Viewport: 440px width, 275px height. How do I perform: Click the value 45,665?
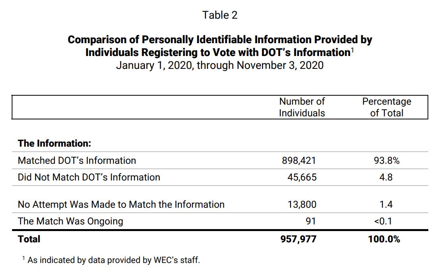tap(301, 177)
